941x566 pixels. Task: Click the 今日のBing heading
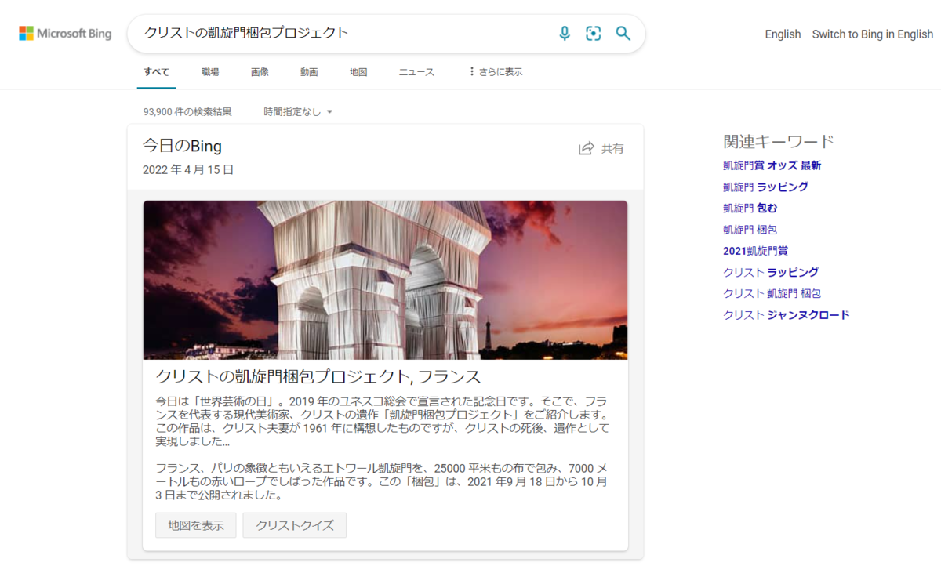coord(182,146)
